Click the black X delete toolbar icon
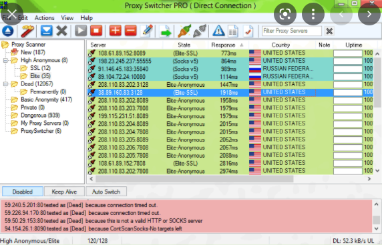The width and height of the screenshot is (382, 245). pos(61,31)
